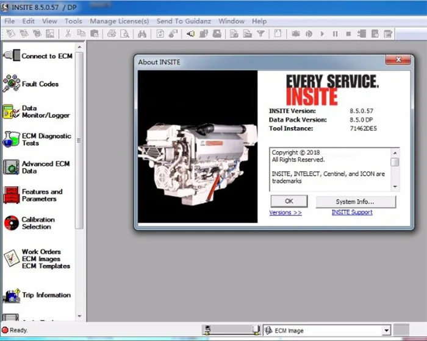This screenshot has height=341, width=427.
Task: Click the copyright text scrollbar thumb
Action: [395, 162]
